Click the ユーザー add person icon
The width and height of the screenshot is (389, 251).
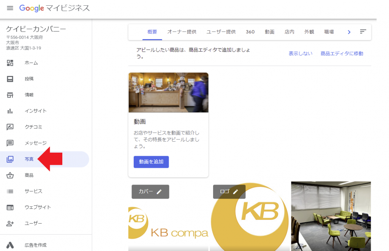click(10, 223)
